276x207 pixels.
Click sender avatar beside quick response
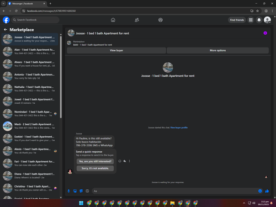coord(70,172)
